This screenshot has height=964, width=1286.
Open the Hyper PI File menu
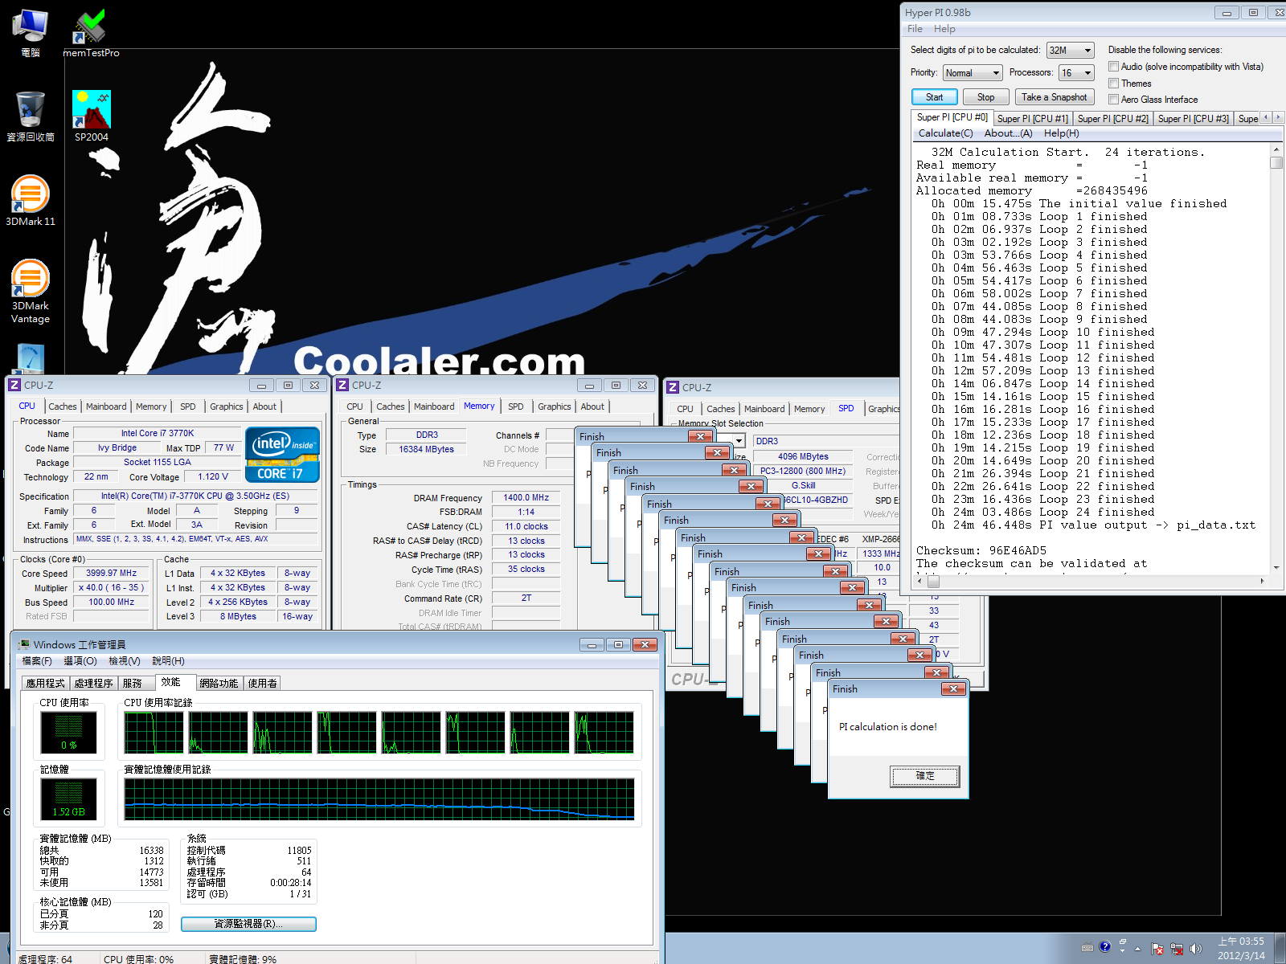pyautogui.click(x=915, y=29)
